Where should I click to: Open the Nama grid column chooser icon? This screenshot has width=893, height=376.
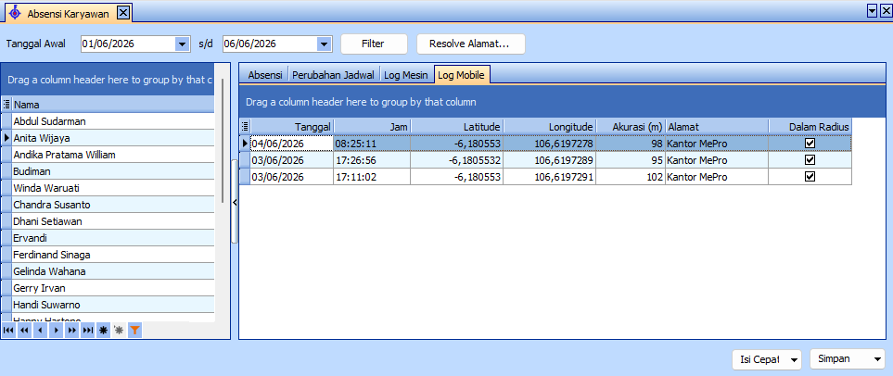(x=6, y=104)
